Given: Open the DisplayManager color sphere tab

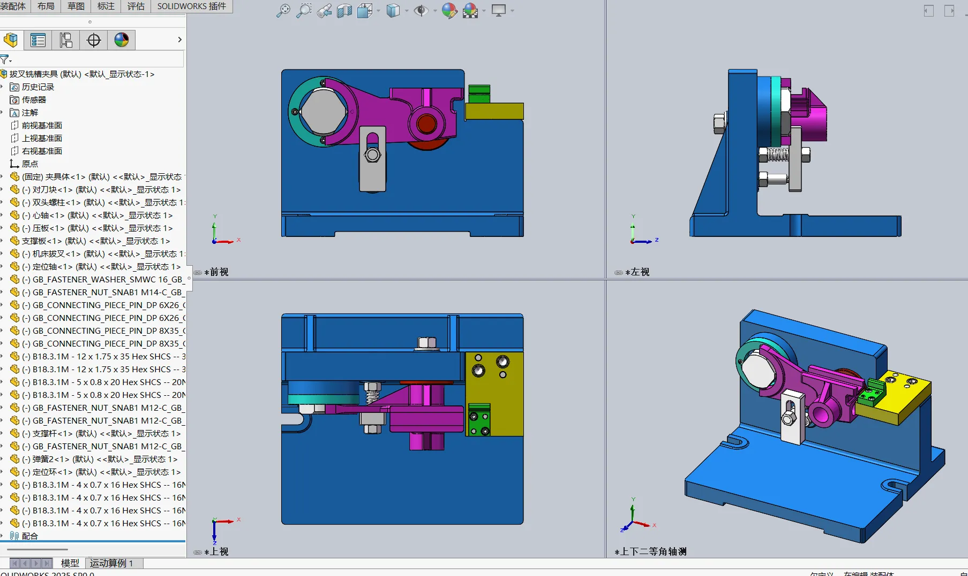Looking at the screenshot, I should [x=122, y=40].
